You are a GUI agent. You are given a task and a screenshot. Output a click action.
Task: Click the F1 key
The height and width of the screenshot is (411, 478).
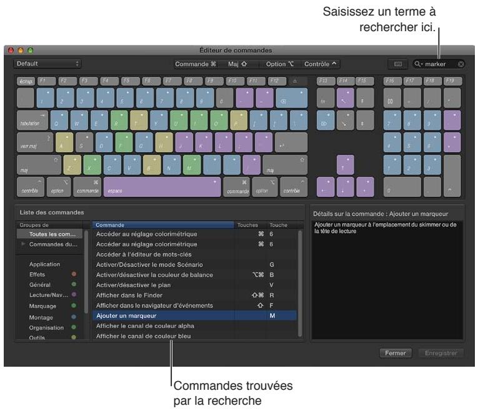[x=46, y=81]
